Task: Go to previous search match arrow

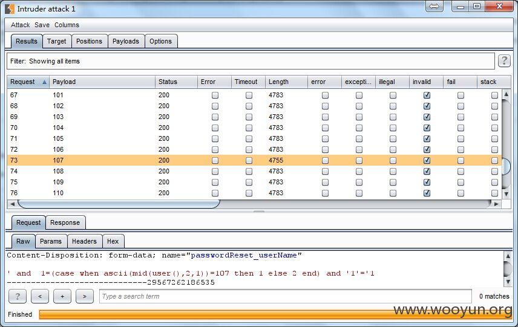Action: (x=40, y=296)
